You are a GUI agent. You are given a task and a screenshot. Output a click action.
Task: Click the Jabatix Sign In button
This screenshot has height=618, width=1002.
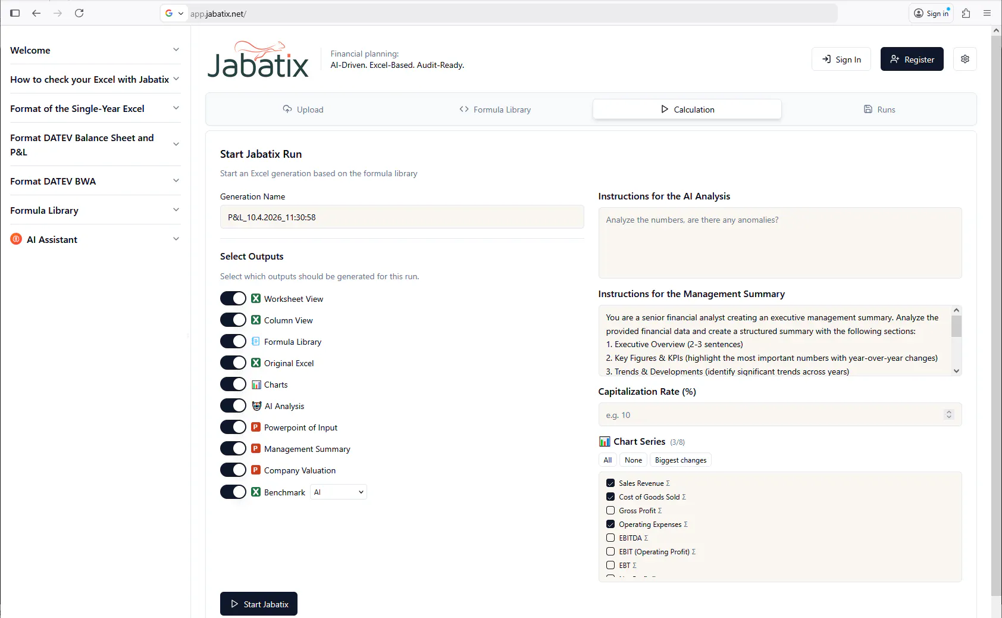click(841, 59)
